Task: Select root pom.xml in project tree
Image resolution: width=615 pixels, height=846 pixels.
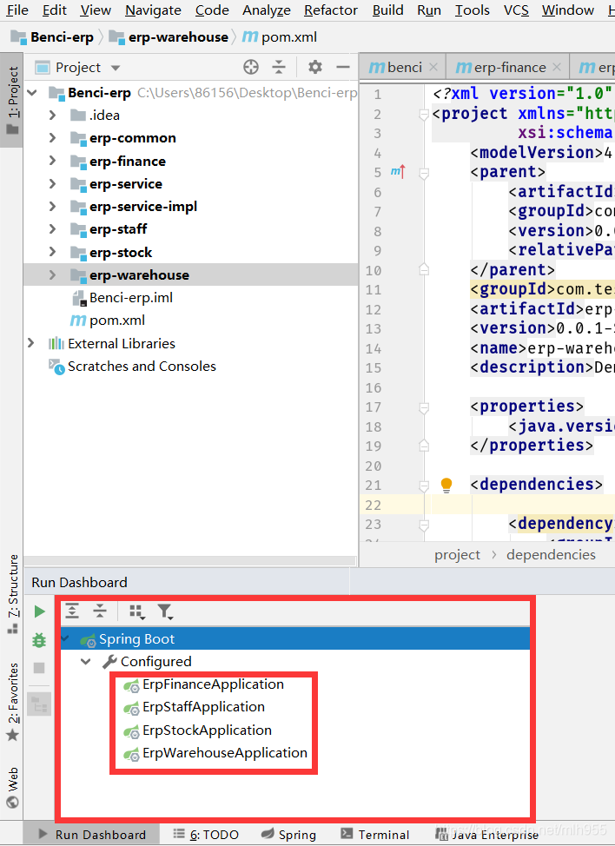Action: (x=108, y=320)
